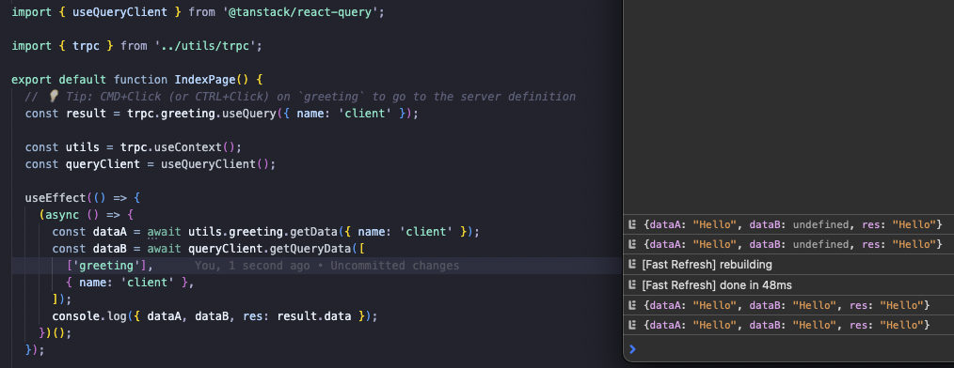Click 'useQuery' in the const result line
This screenshot has width=954, height=368.
(248, 114)
